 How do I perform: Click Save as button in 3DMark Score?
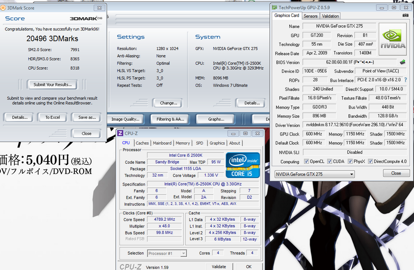[x=87, y=117]
